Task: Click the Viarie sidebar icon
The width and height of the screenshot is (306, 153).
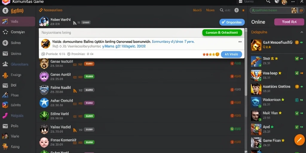Action: pyautogui.click(x=5, y=136)
